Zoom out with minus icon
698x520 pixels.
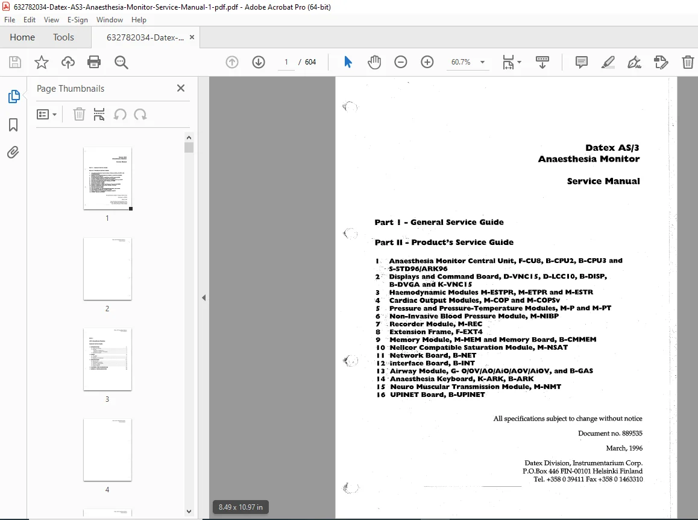click(x=401, y=62)
